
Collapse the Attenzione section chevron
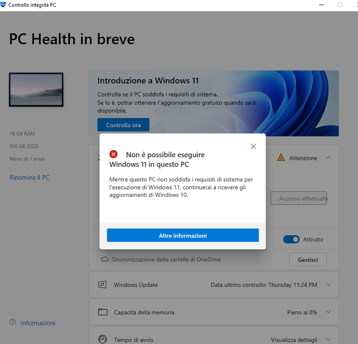328,157
